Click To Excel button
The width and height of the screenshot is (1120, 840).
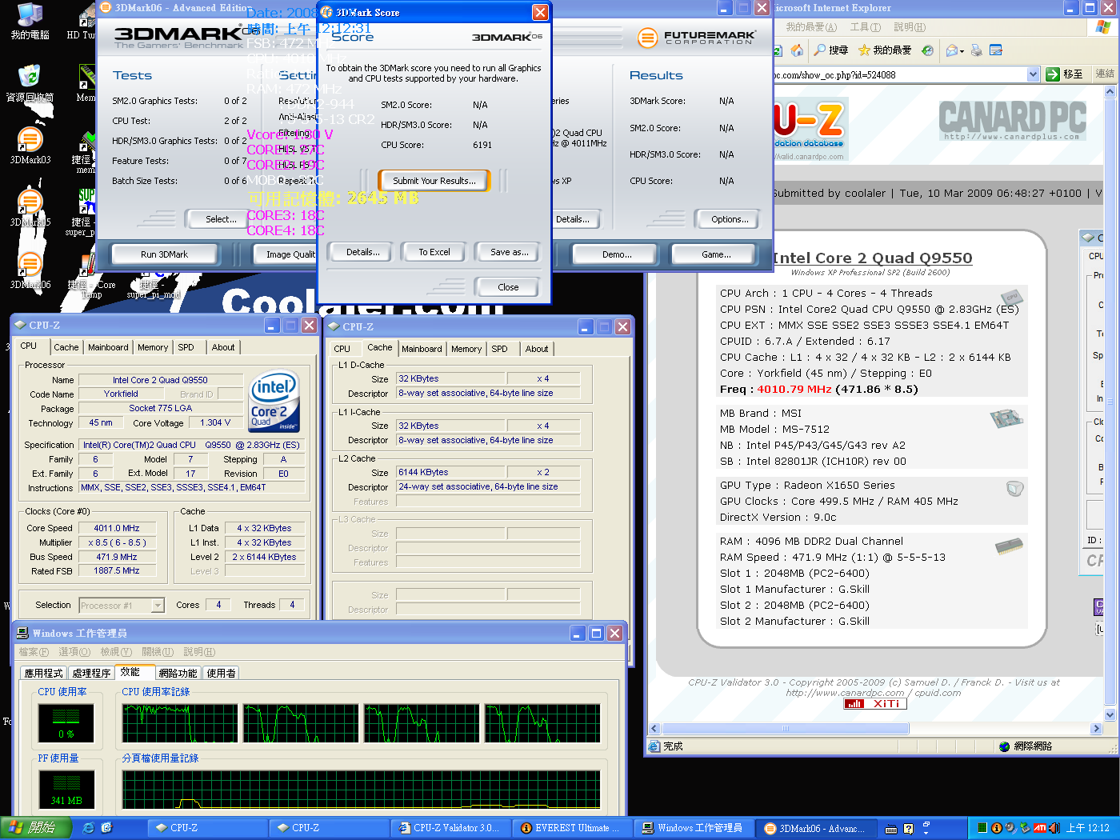tap(434, 252)
